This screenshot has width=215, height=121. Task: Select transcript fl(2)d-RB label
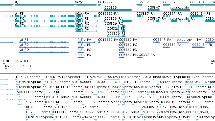click(x=82, y=19)
